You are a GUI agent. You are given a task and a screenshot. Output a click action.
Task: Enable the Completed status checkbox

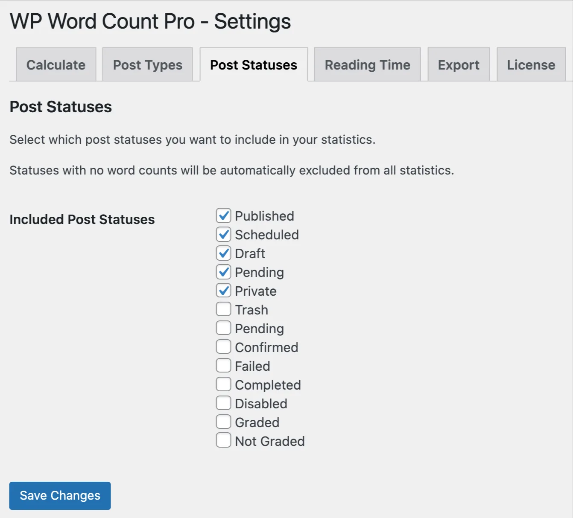[x=223, y=384]
